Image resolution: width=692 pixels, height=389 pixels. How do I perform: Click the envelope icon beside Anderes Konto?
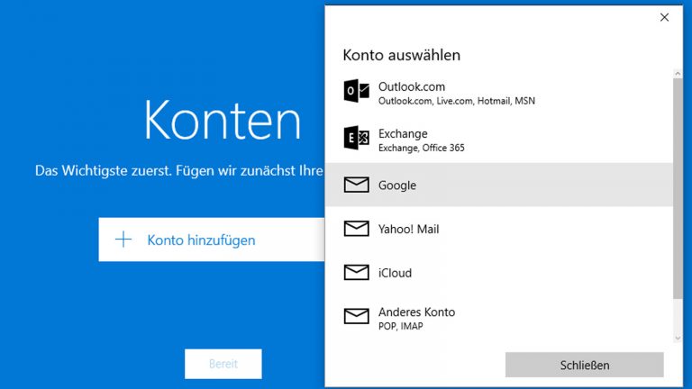click(357, 316)
